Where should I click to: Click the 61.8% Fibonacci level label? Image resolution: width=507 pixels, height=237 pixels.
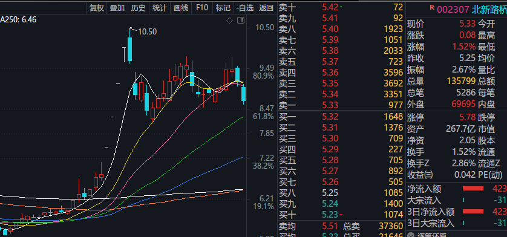264,117
